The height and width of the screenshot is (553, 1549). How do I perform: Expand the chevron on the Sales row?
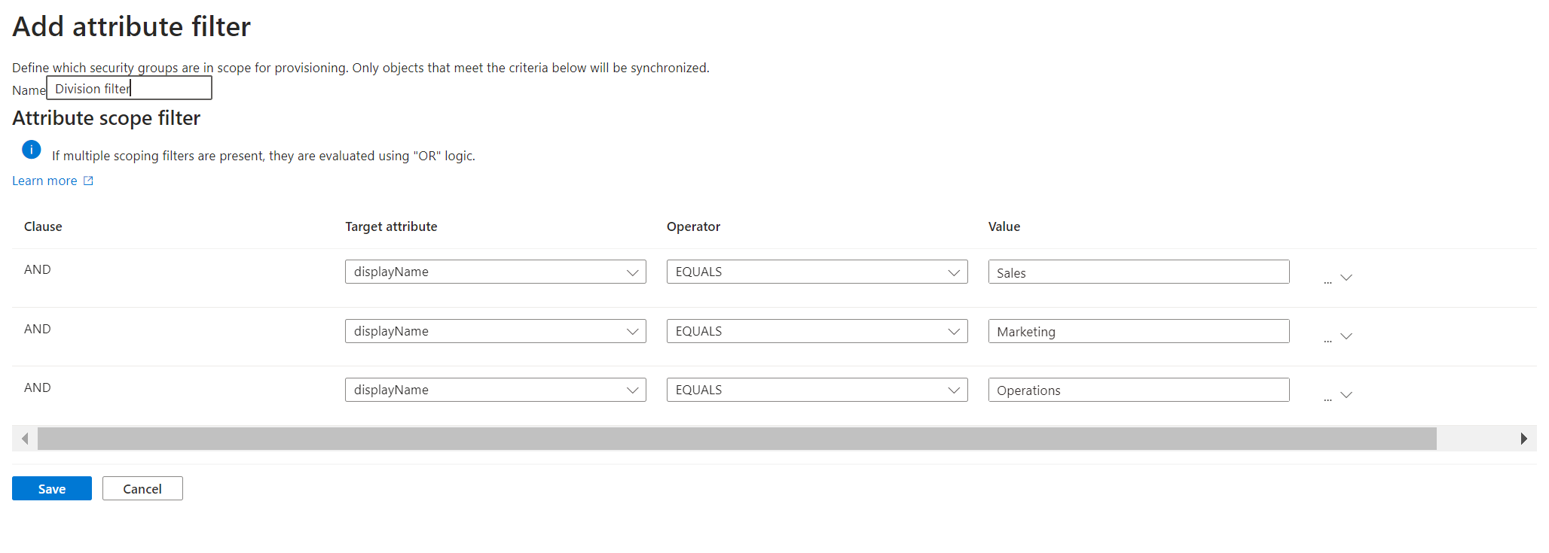(1346, 278)
